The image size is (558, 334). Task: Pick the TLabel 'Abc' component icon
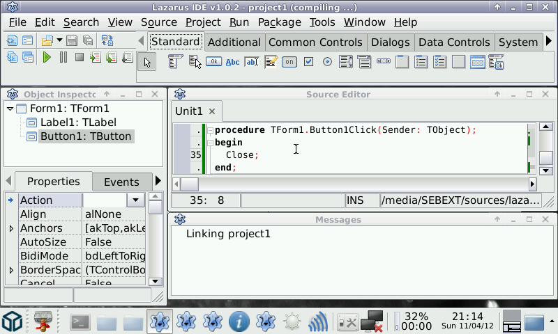click(x=233, y=62)
